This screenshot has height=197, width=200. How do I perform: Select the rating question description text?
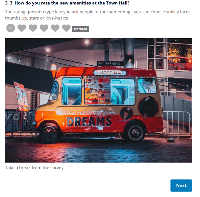click(98, 15)
